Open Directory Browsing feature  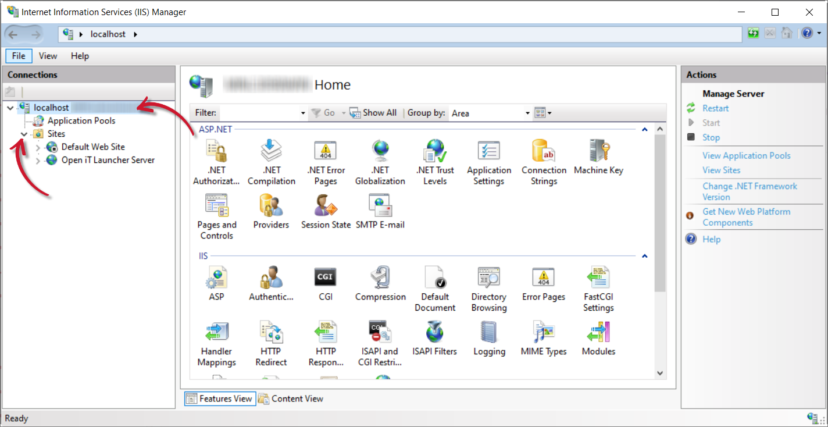click(488, 278)
